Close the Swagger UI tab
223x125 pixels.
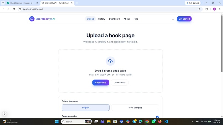[x=37, y=3]
